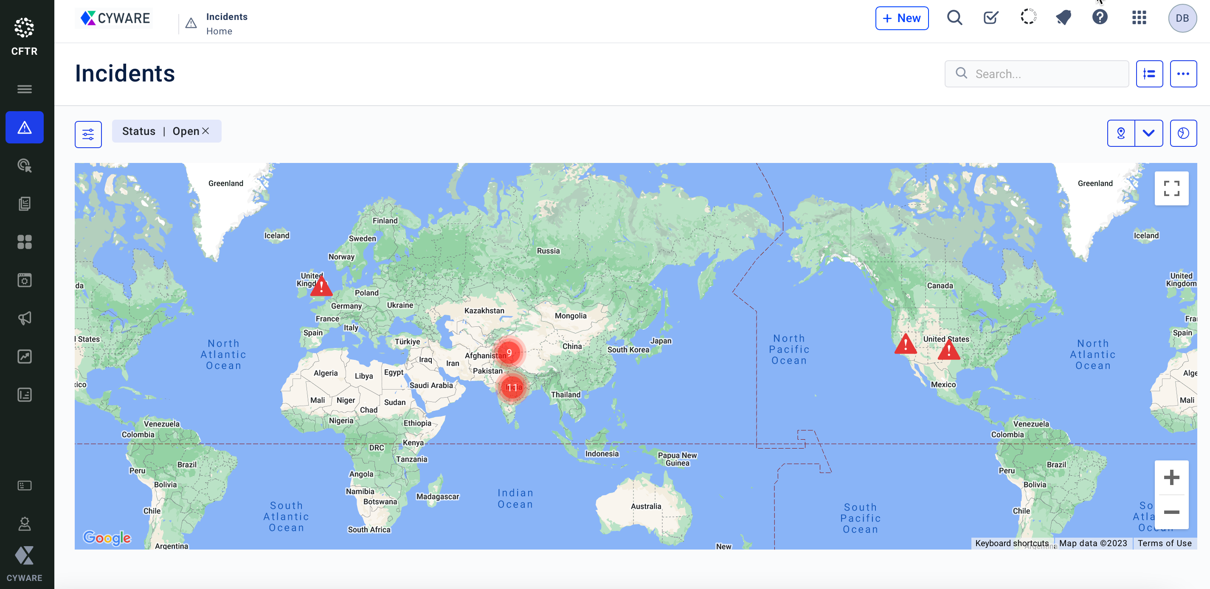Image resolution: width=1210 pixels, height=589 pixels.
Task: Click the New incident button
Action: click(901, 18)
